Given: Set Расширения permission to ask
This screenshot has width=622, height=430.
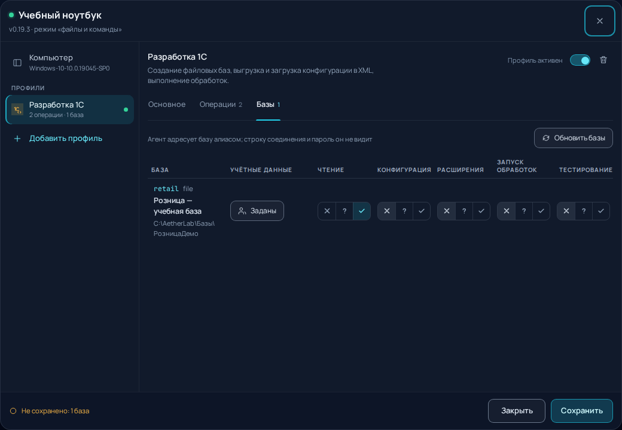Looking at the screenshot, I should (x=464, y=211).
